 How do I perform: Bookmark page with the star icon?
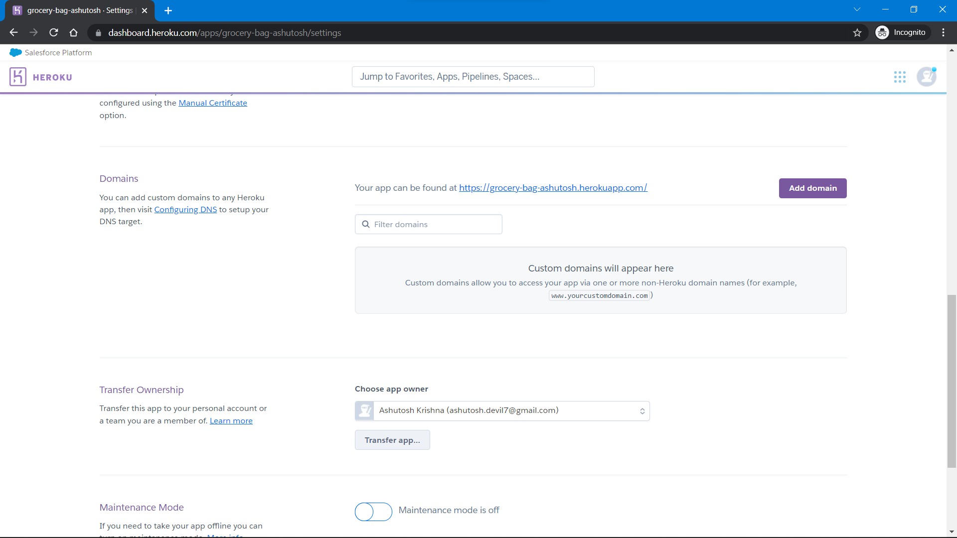coord(857,33)
